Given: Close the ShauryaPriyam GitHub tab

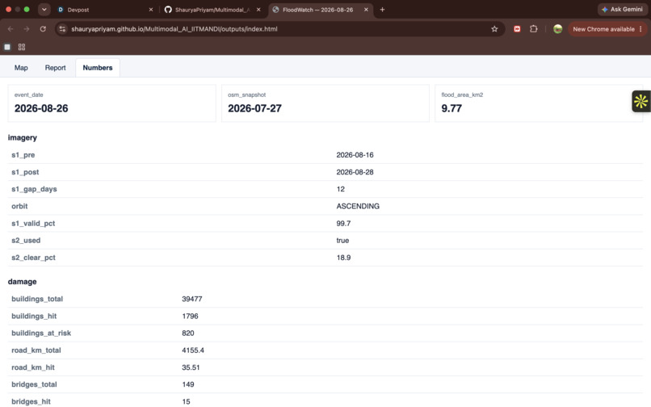Looking at the screenshot, I should click(258, 10).
